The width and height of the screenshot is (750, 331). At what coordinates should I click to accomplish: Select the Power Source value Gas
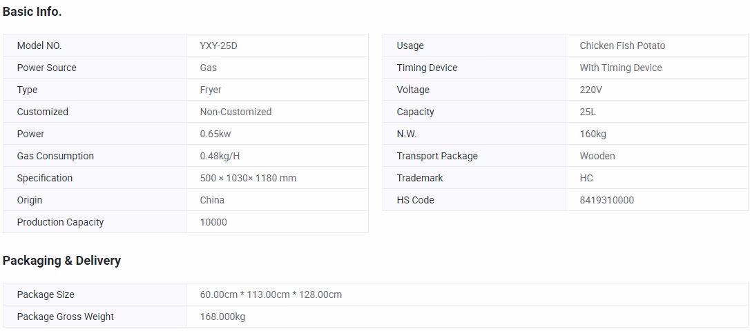209,68
